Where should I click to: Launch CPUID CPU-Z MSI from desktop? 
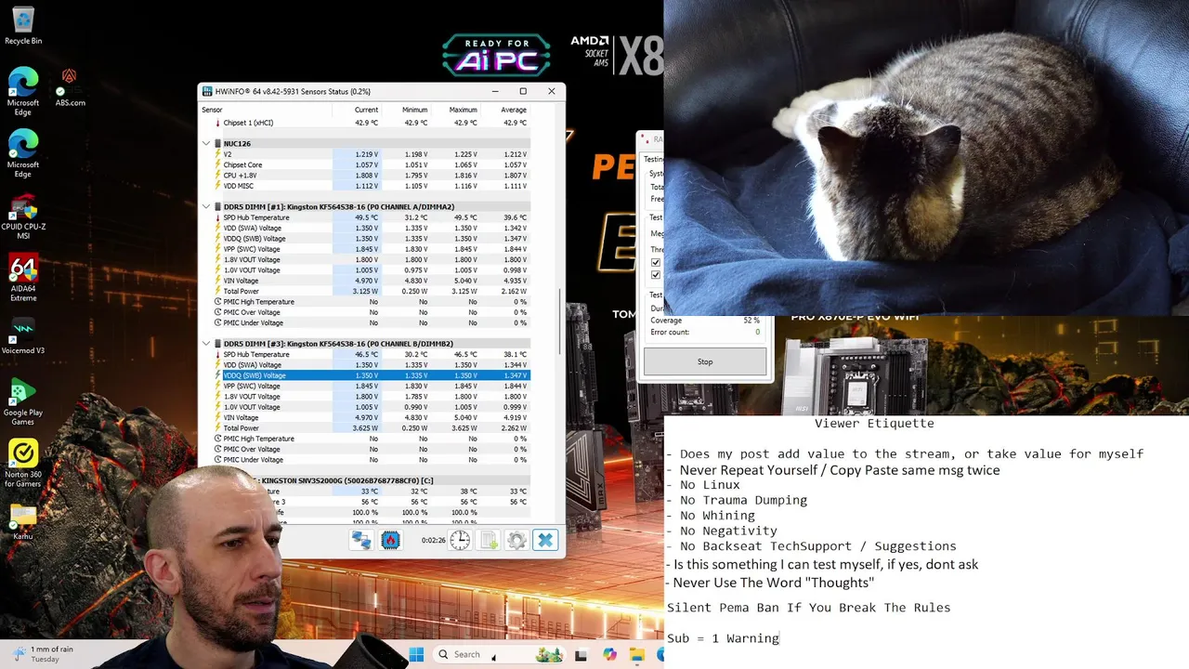tap(23, 218)
